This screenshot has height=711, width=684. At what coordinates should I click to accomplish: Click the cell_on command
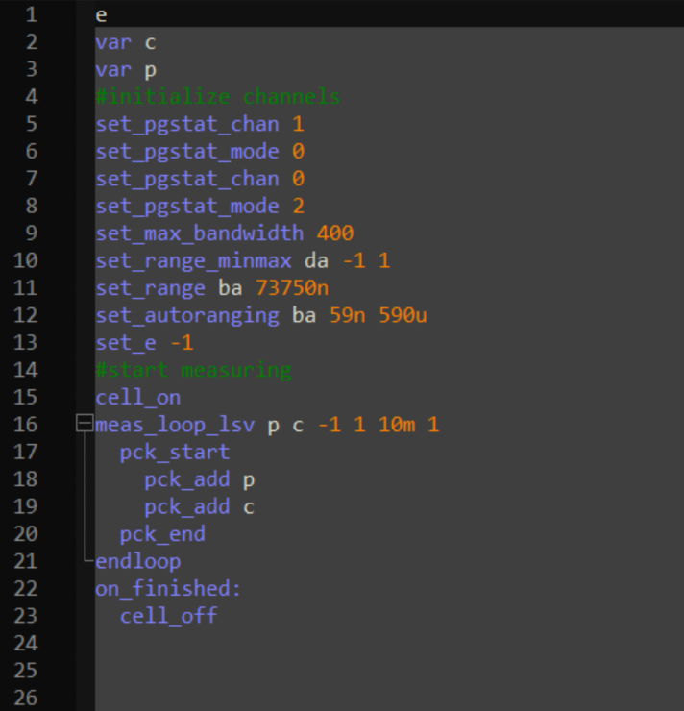click(x=138, y=398)
